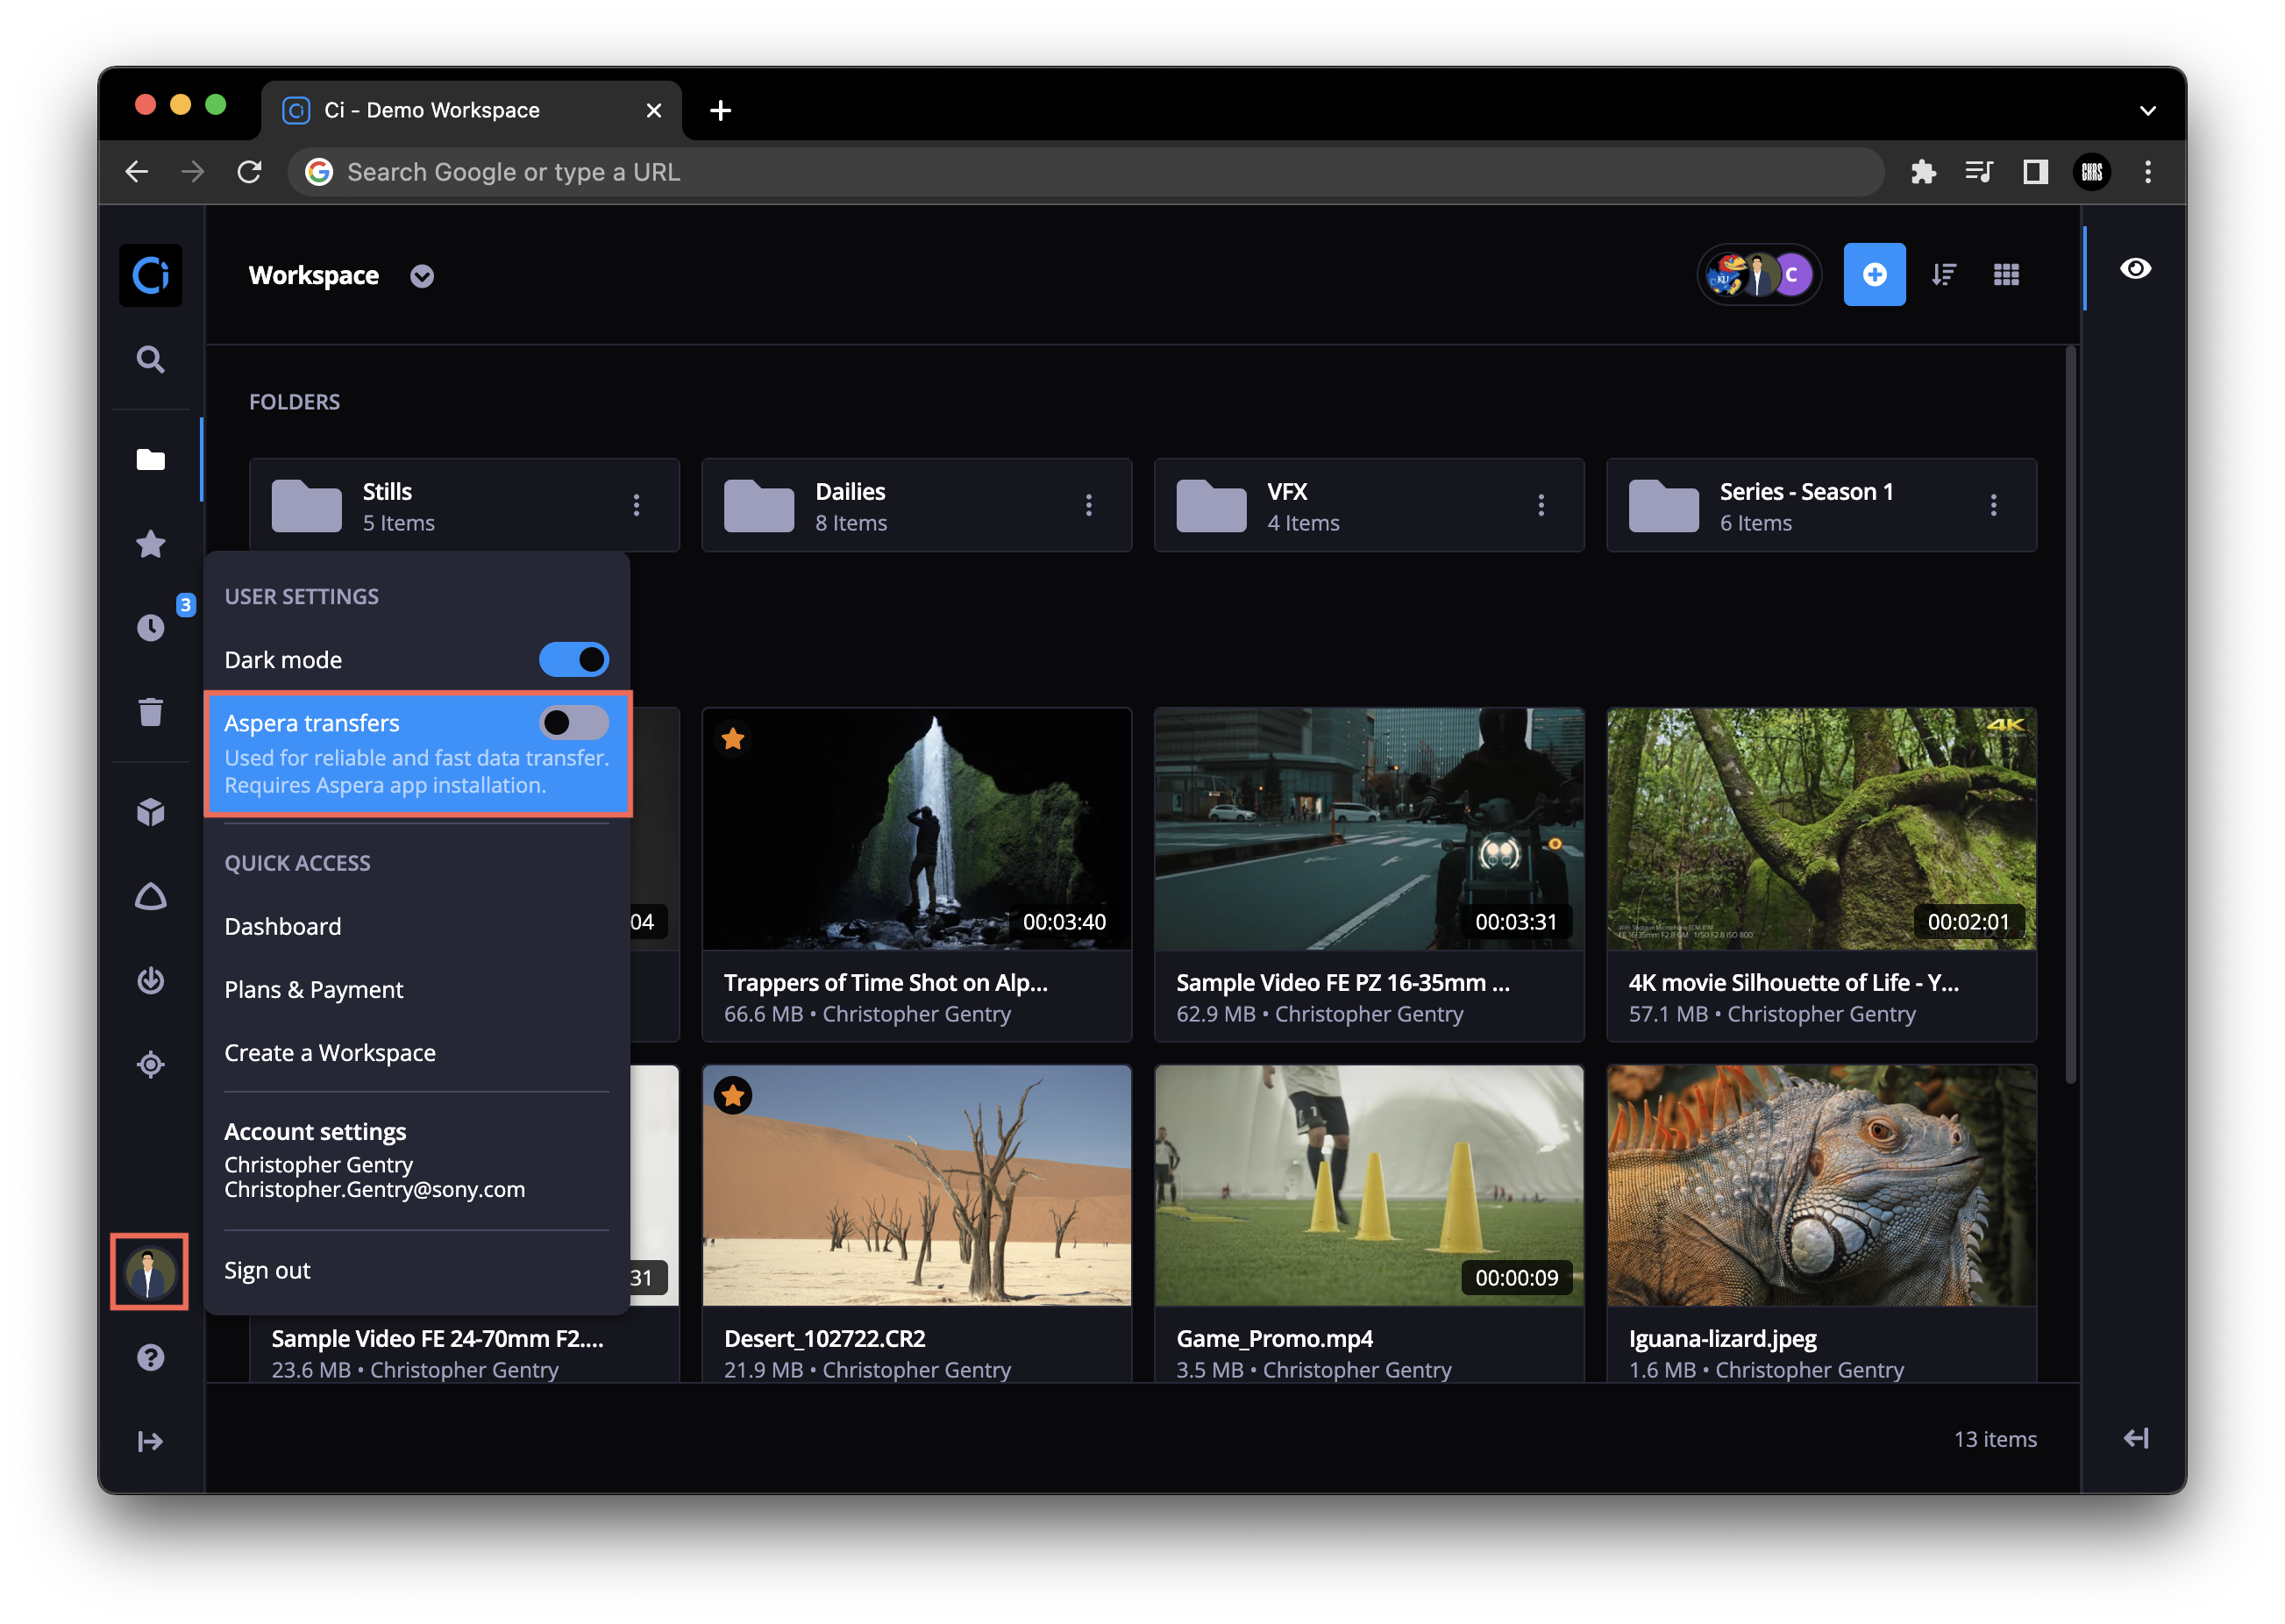This screenshot has width=2285, height=1624.
Task: Toggle preview eye icon panel
Action: (2135, 268)
